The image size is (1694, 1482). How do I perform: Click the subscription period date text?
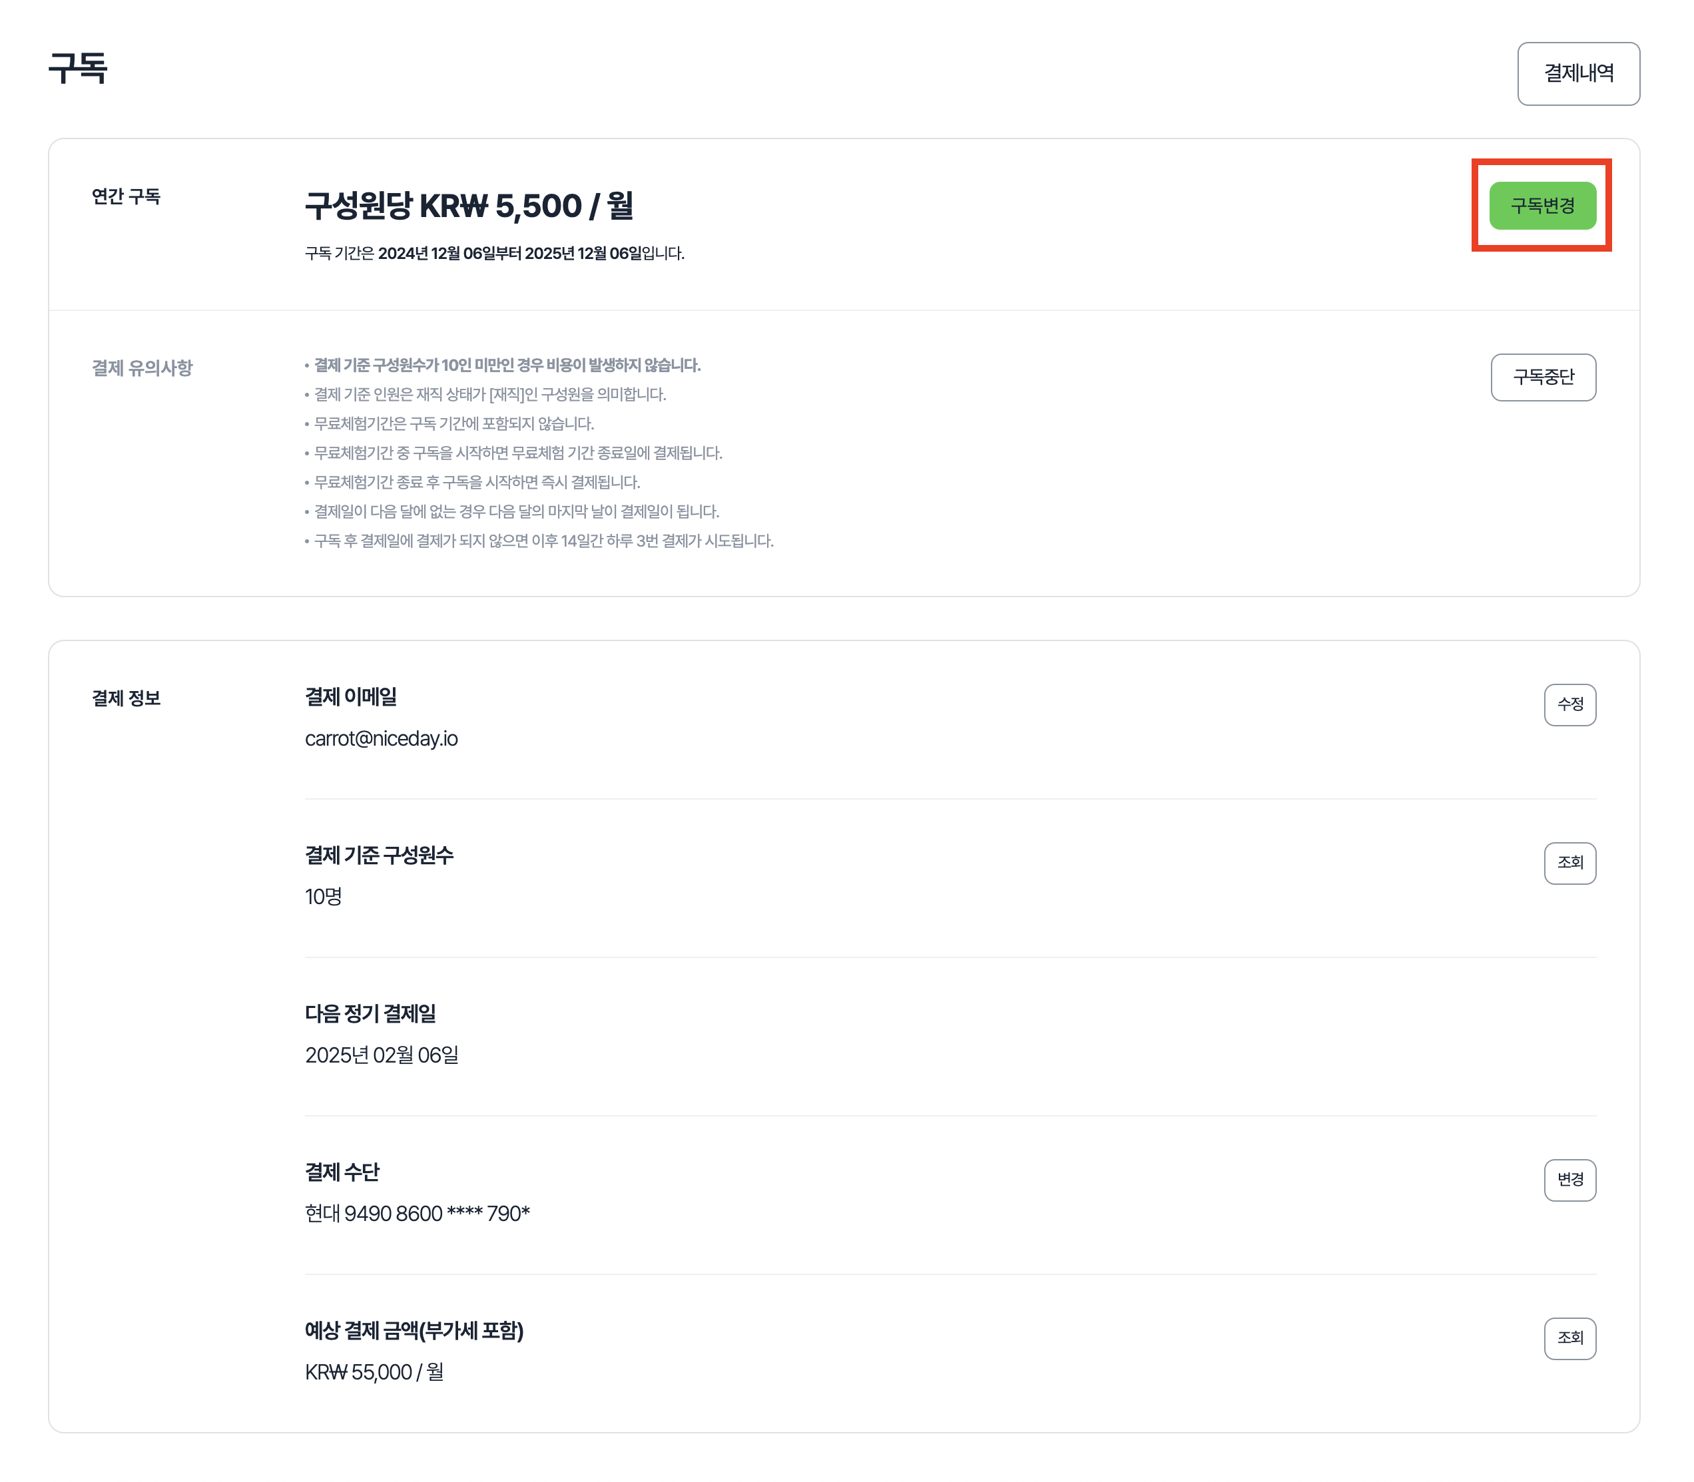pos(494,253)
